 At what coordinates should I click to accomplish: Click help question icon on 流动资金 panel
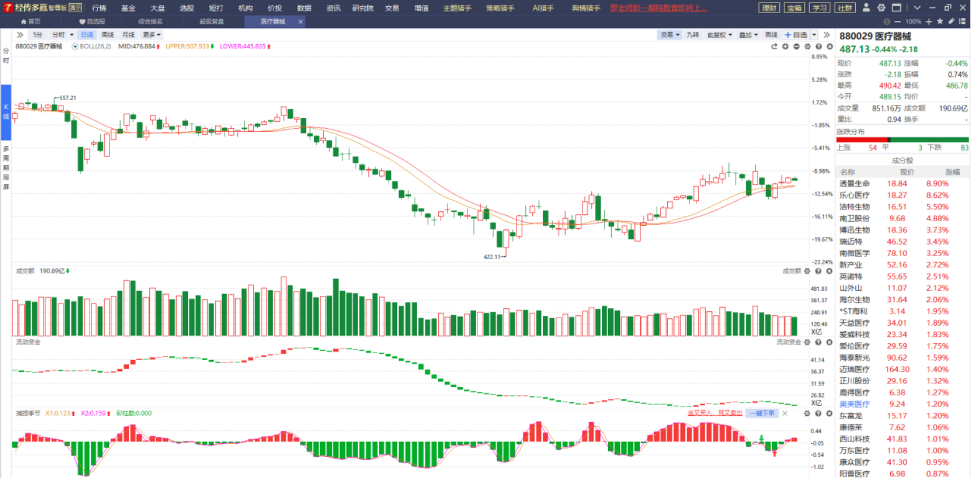(819, 342)
